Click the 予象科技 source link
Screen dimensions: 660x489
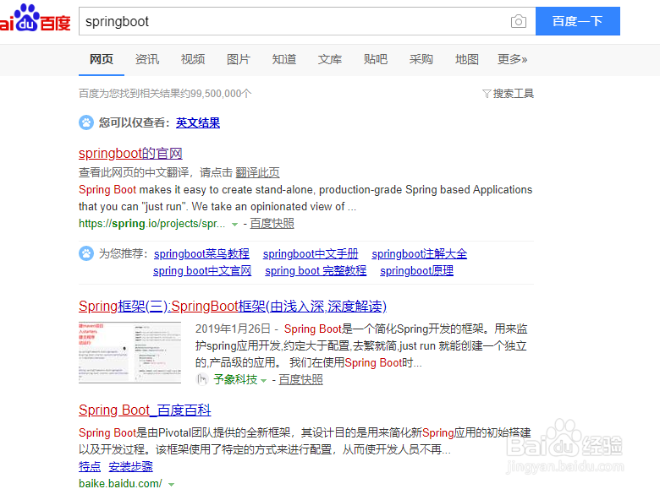[x=235, y=379]
